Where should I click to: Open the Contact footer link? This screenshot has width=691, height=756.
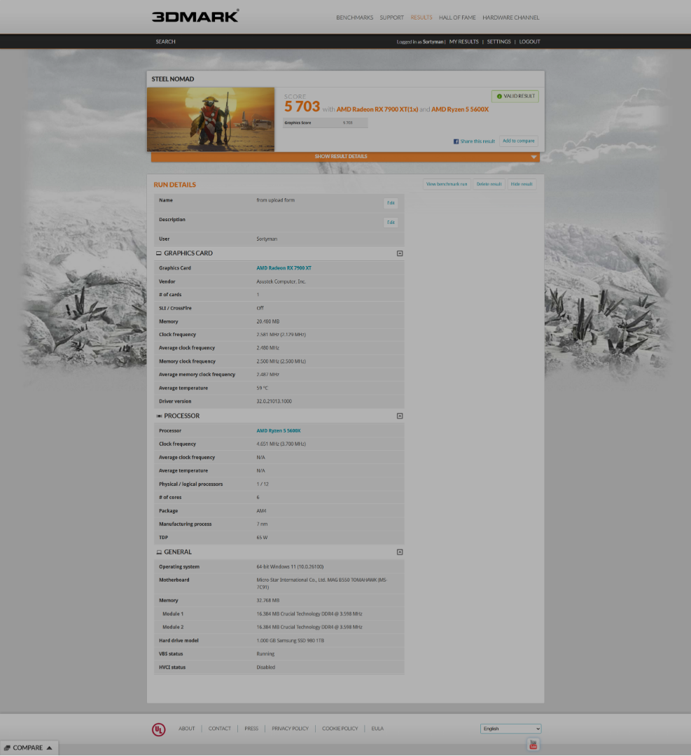219,729
